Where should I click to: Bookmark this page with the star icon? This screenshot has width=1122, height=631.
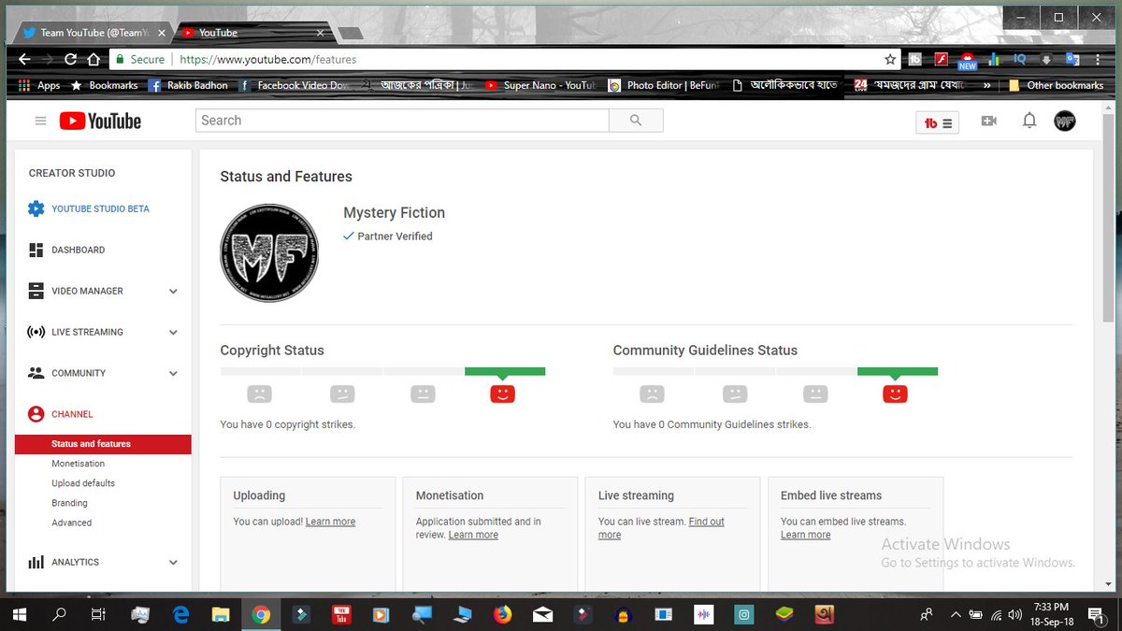(890, 59)
